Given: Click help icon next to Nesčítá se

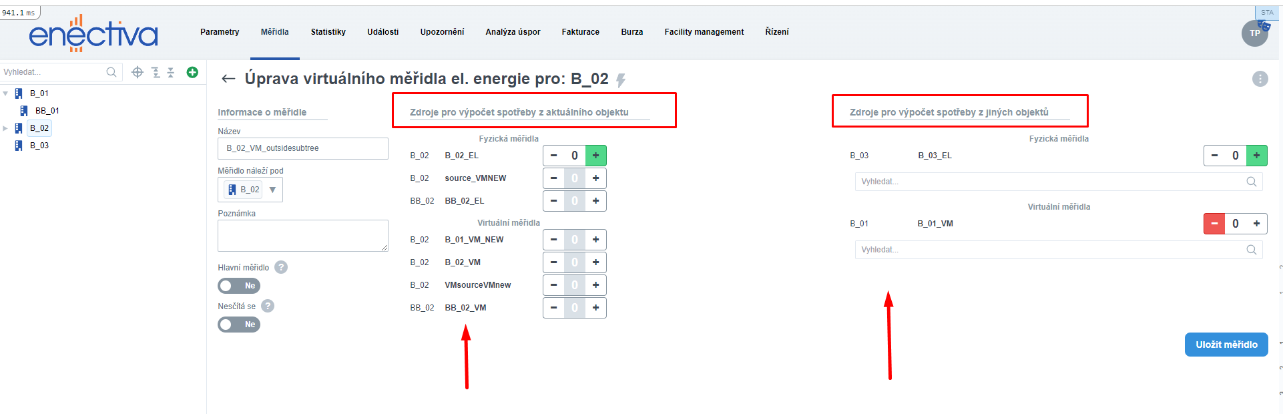Looking at the screenshot, I should pyautogui.click(x=268, y=306).
